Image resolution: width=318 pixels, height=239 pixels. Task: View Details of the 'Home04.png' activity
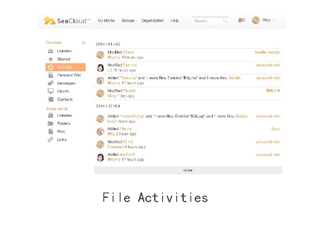242,116
